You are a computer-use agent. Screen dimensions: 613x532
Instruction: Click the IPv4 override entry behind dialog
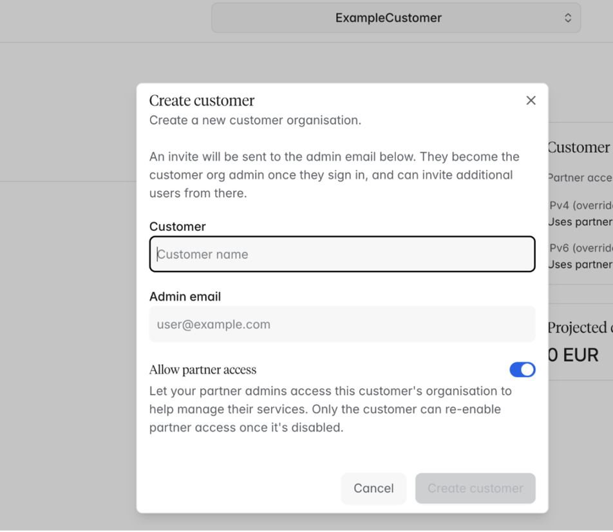point(580,214)
